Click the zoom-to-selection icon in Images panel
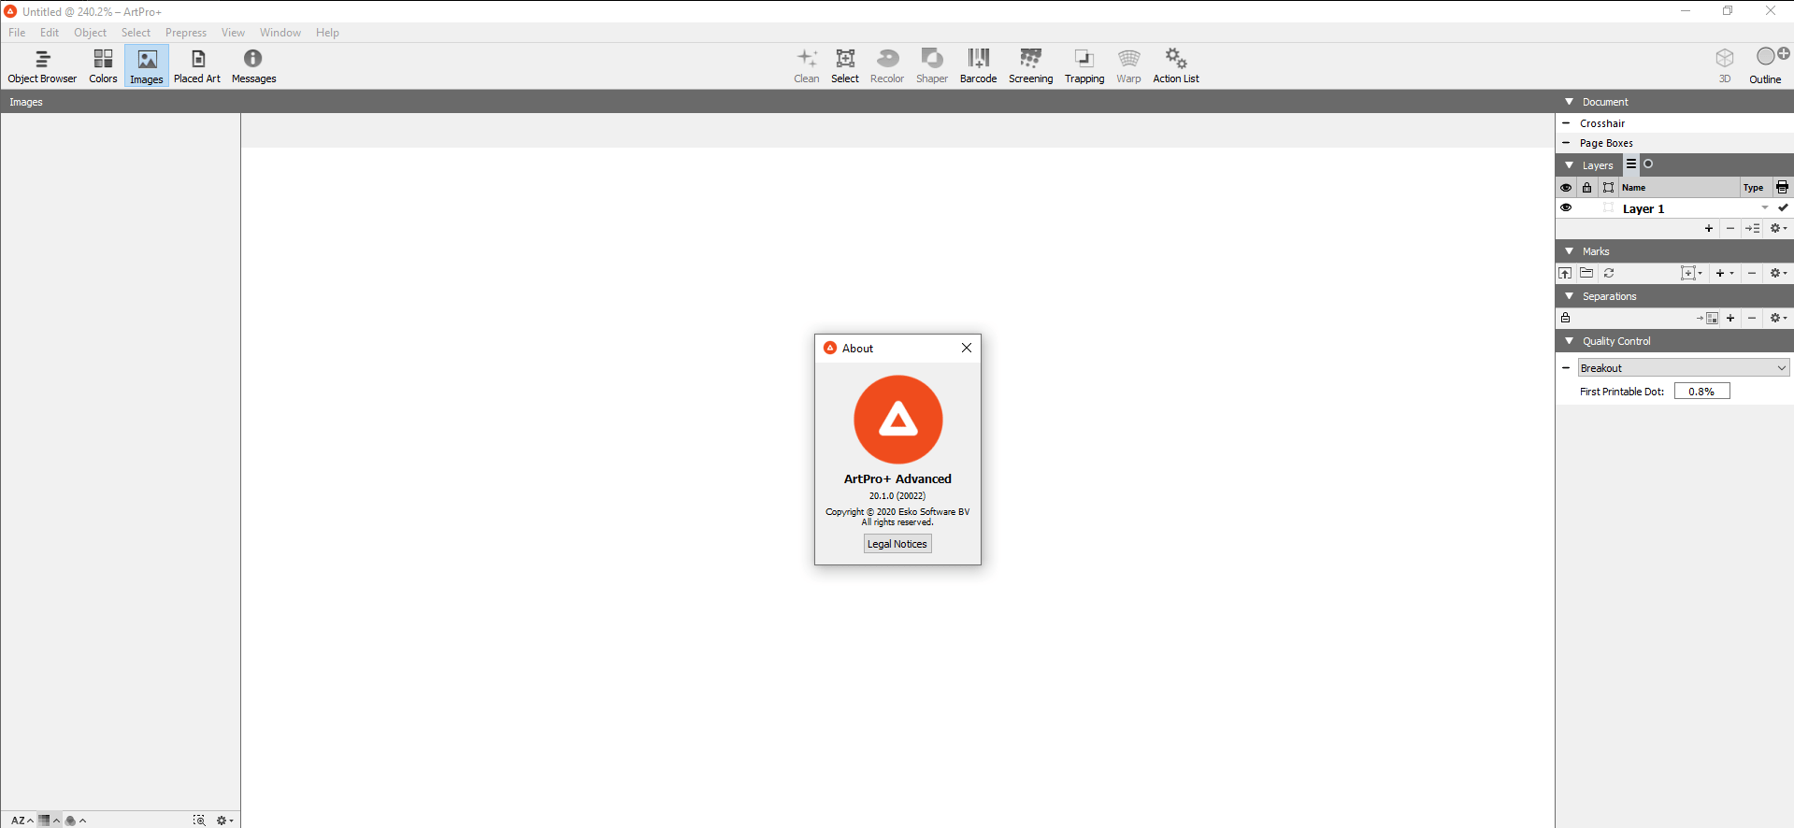Viewport: 1794px width, 828px height. pos(199,821)
